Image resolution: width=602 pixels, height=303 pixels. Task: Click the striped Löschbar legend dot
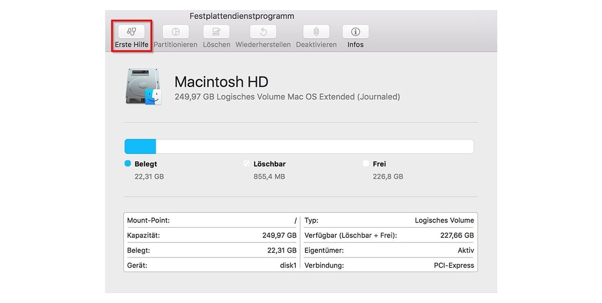pos(247,164)
